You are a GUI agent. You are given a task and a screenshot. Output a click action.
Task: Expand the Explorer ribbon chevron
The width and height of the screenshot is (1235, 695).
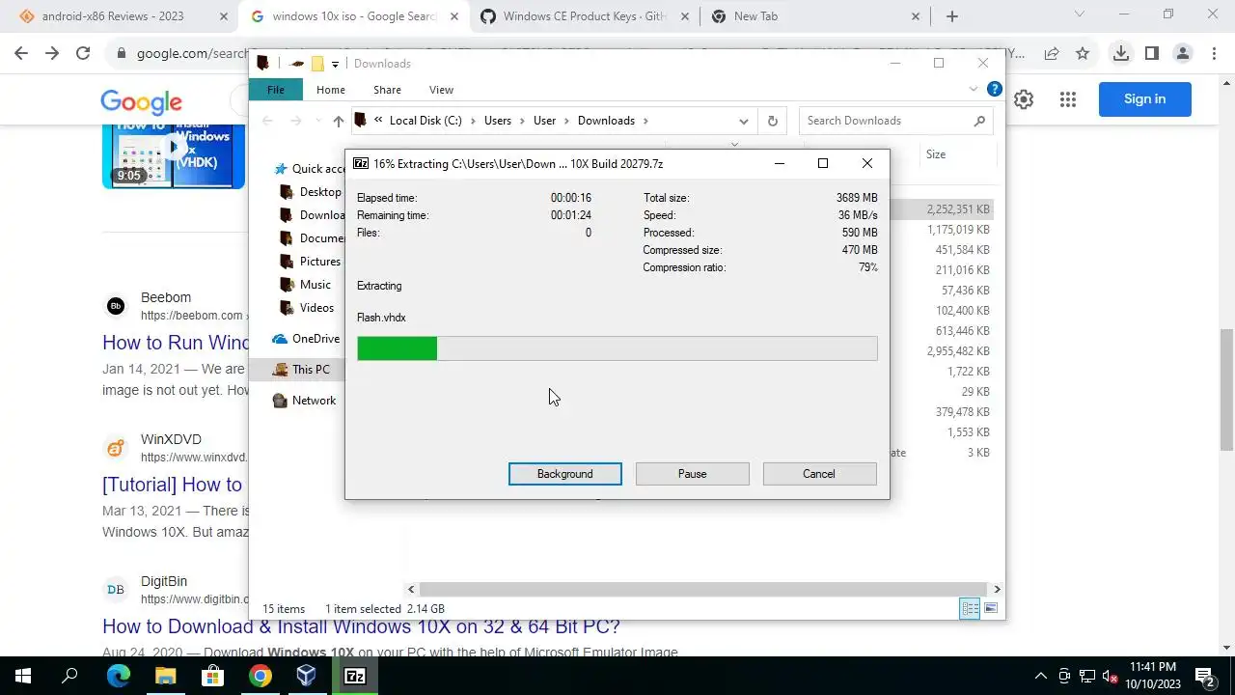(x=973, y=89)
